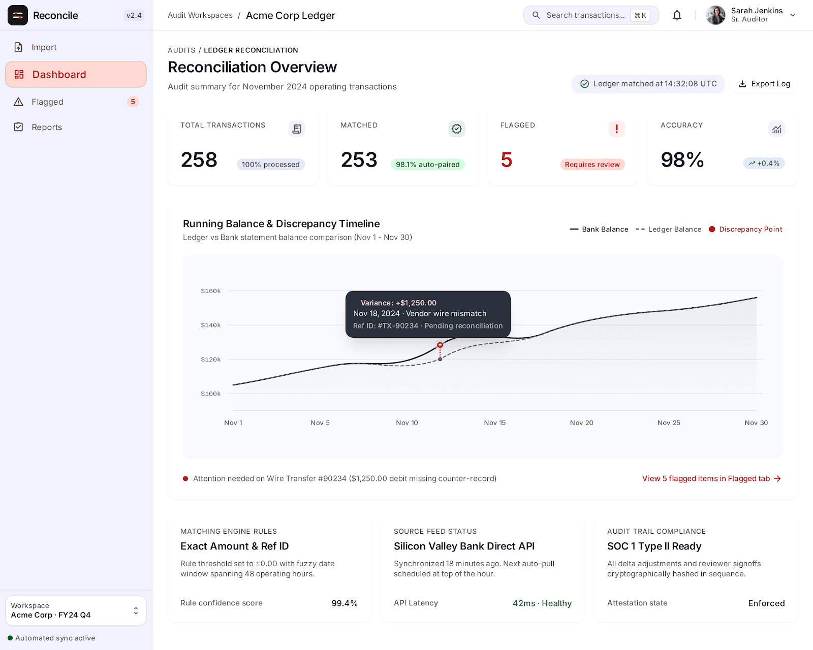Click the Reconcile app logo icon

(x=18, y=15)
